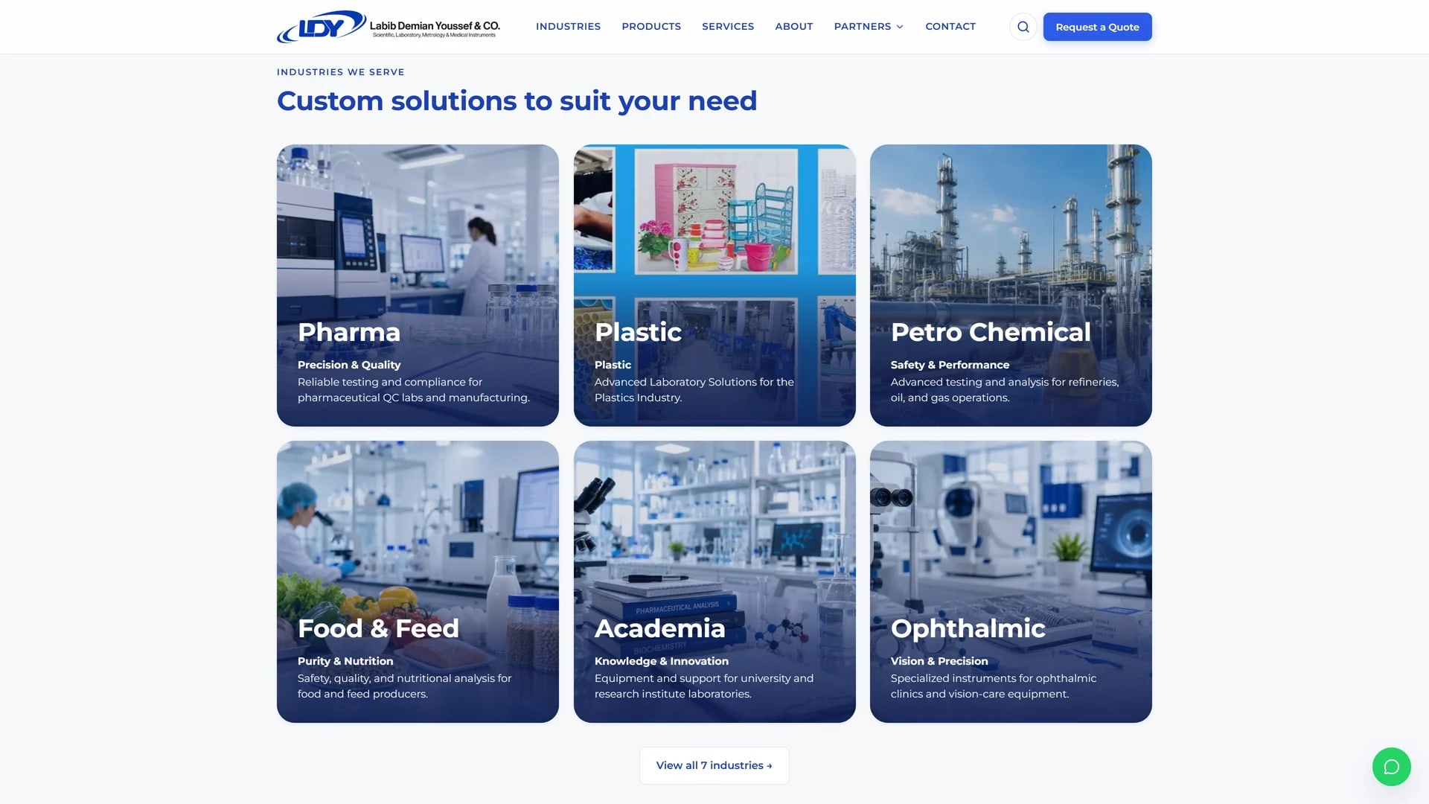
Task: Open the Industries menu item
Action: pyautogui.click(x=568, y=26)
